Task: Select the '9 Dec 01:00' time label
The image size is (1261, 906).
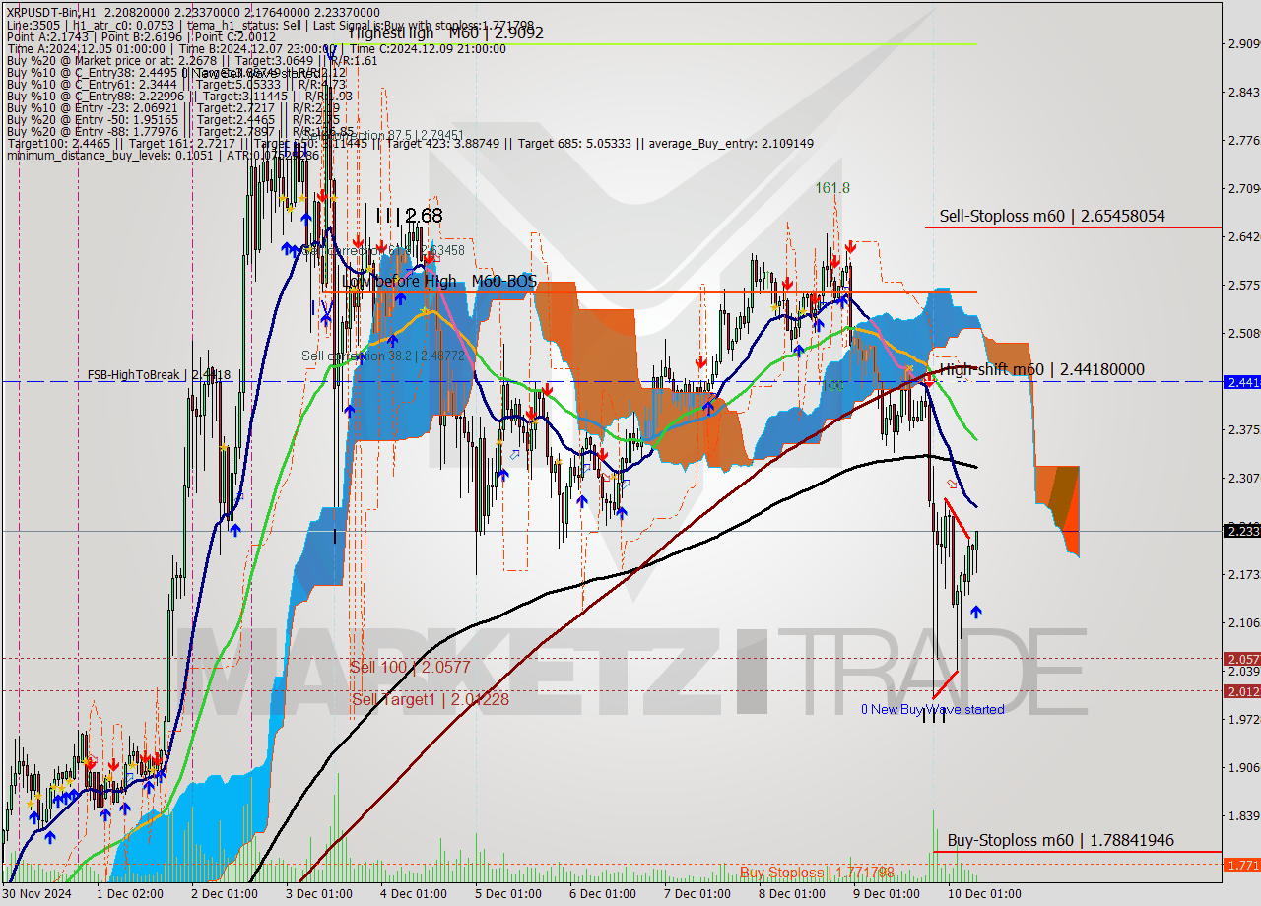Action: point(887,894)
